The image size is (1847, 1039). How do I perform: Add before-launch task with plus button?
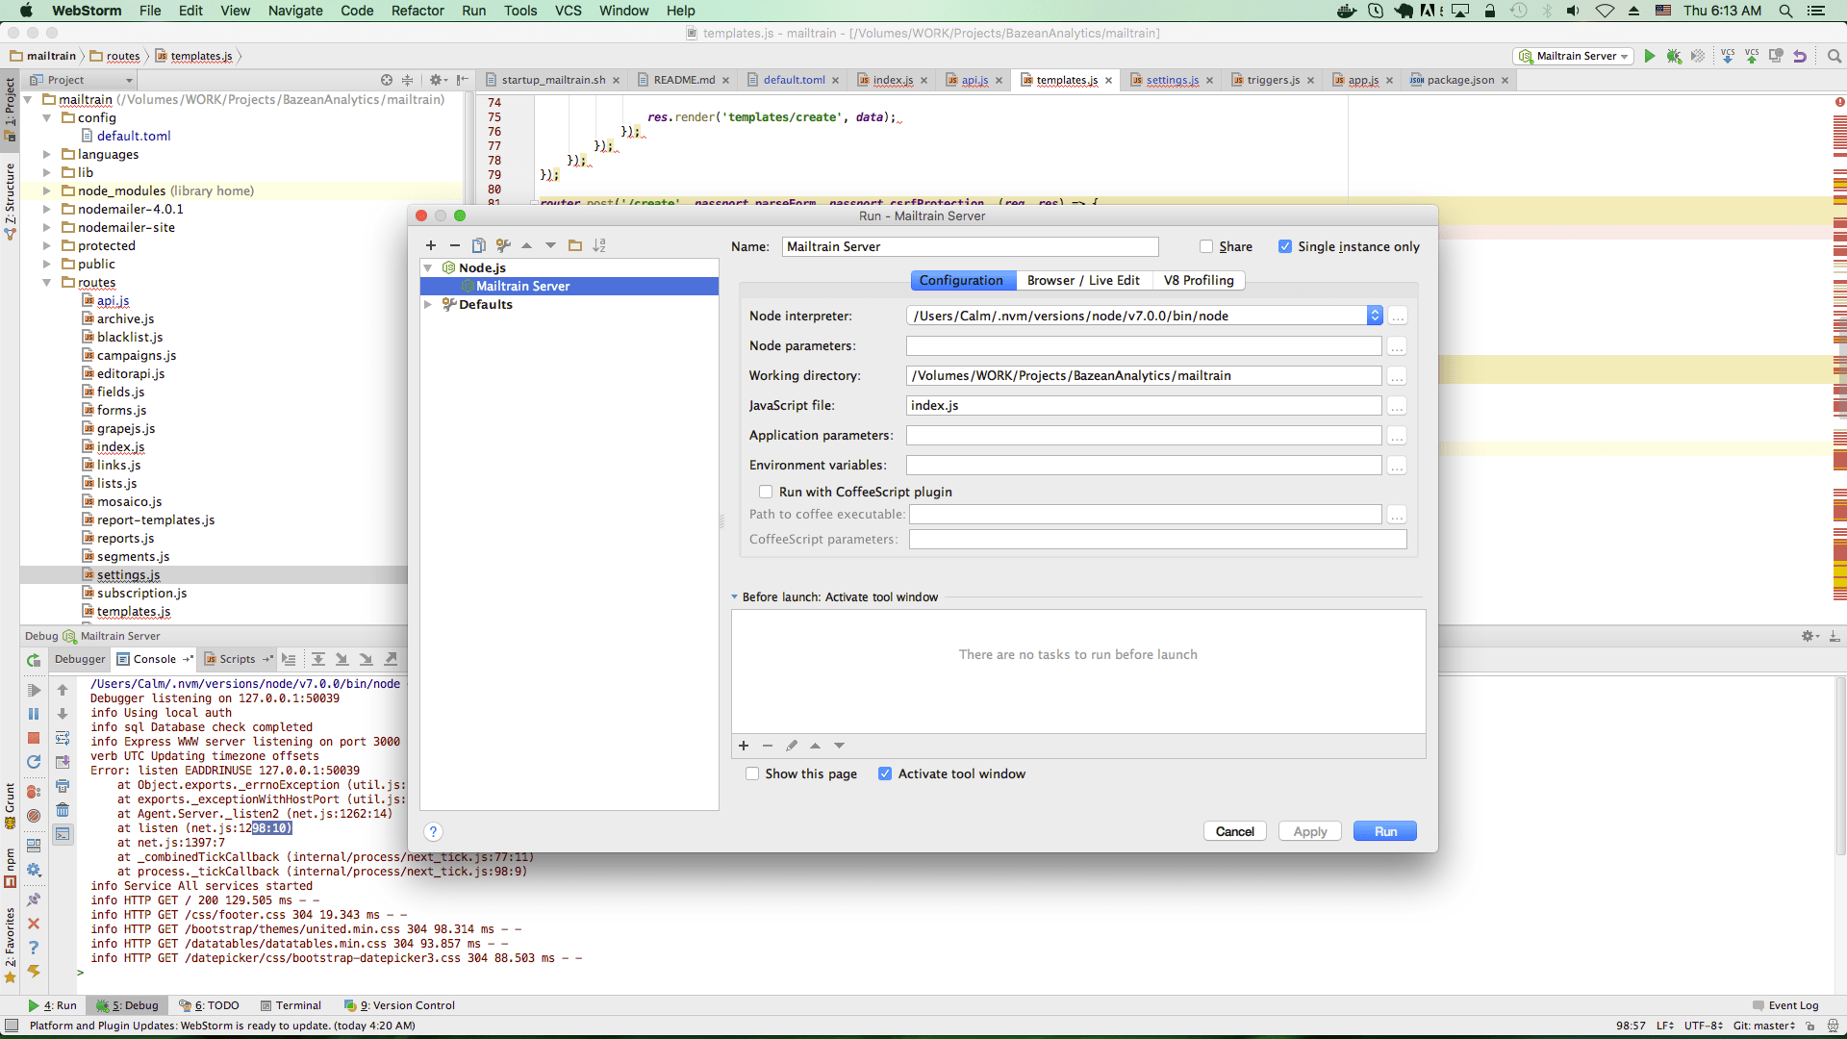pyautogui.click(x=744, y=746)
